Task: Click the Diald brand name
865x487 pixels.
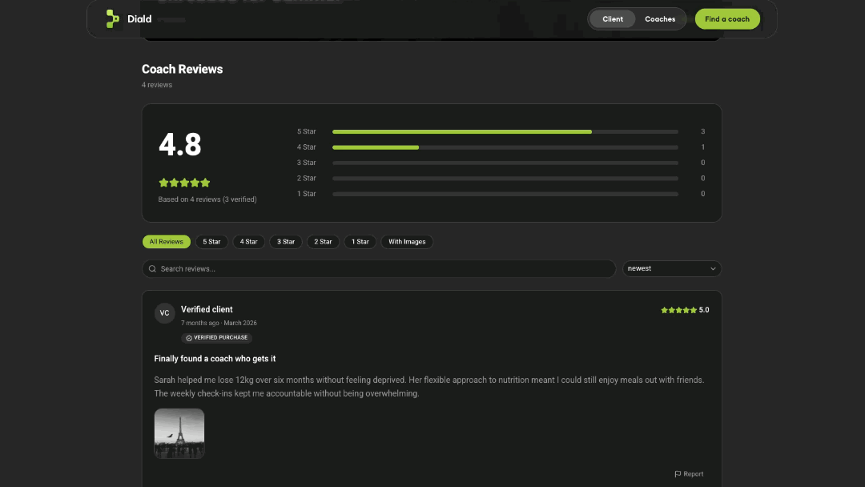Action: (x=139, y=18)
